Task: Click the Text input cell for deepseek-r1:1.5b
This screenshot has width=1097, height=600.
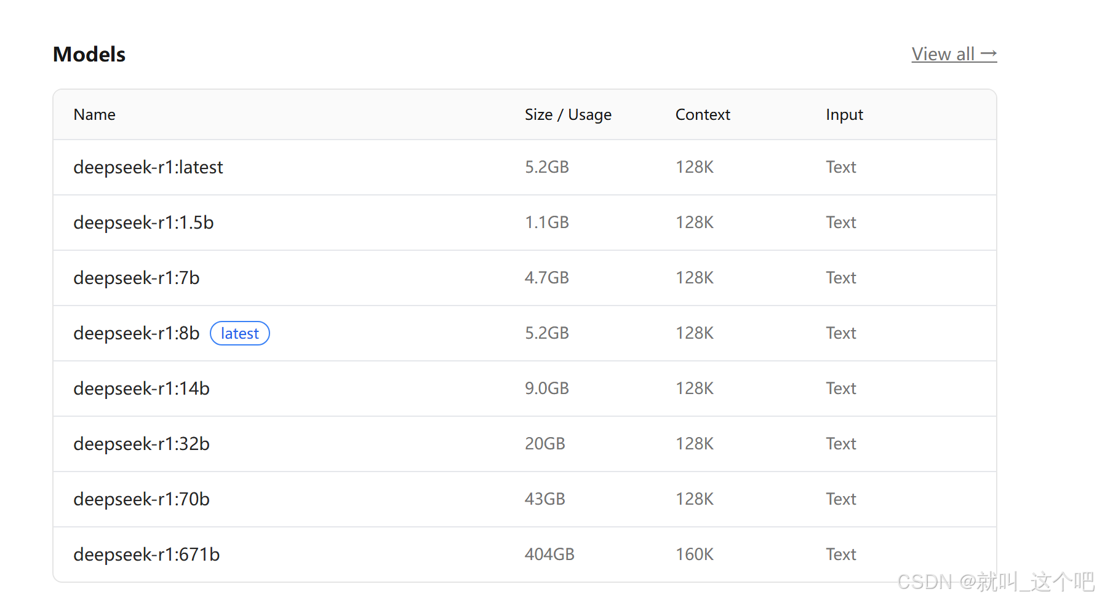Action: tap(841, 223)
